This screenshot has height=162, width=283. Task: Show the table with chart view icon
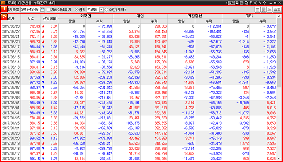click(x=263, y=10)
